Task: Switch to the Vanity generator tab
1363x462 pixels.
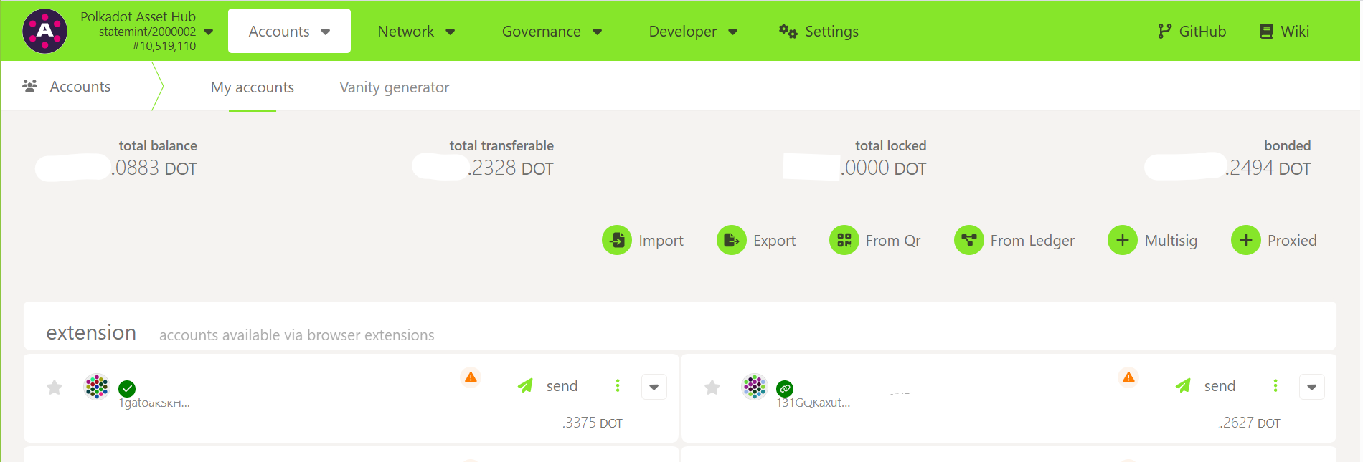Action: tap(394, 87)
